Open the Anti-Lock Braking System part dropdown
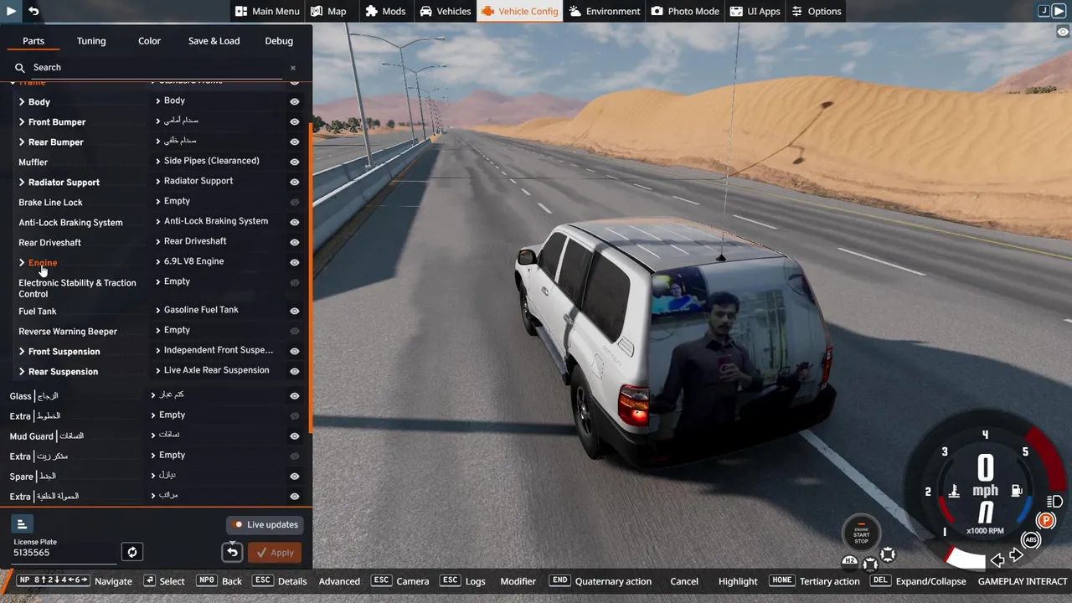Screen dimensions: 1072x603 [x=216, y=221]
